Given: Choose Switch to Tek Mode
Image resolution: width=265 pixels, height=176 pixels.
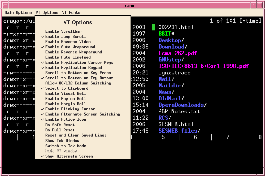Looking at the screenshot, I should click(66, 146).
